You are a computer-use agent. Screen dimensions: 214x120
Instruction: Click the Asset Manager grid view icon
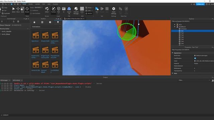[18, 21]
